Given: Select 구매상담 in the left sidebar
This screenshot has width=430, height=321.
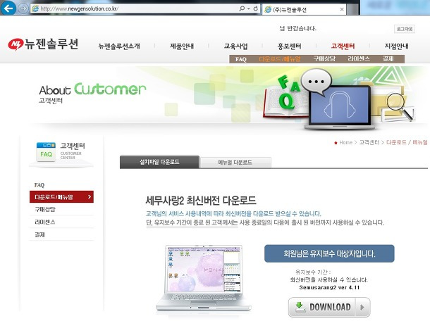Looking at the screenshot, I should (45, 210).
